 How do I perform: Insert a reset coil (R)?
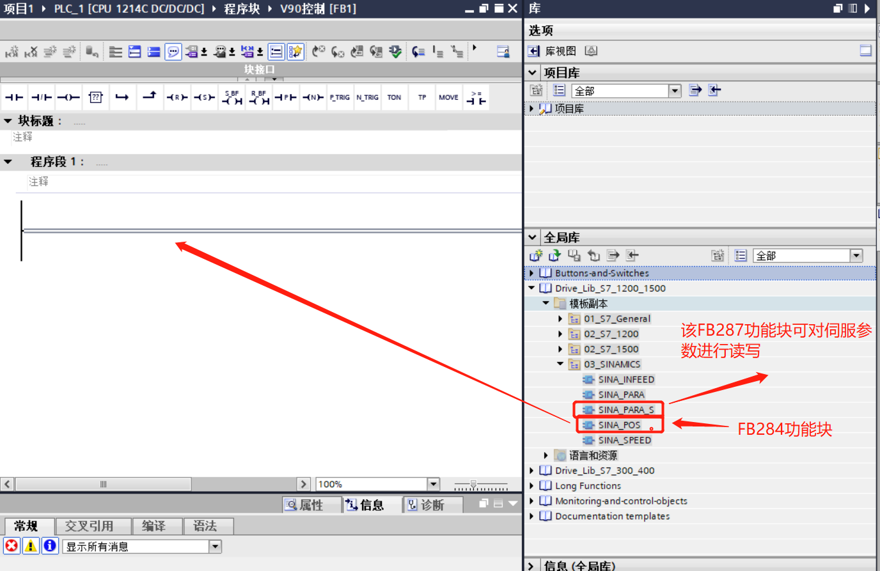click(x=177, y=97)
